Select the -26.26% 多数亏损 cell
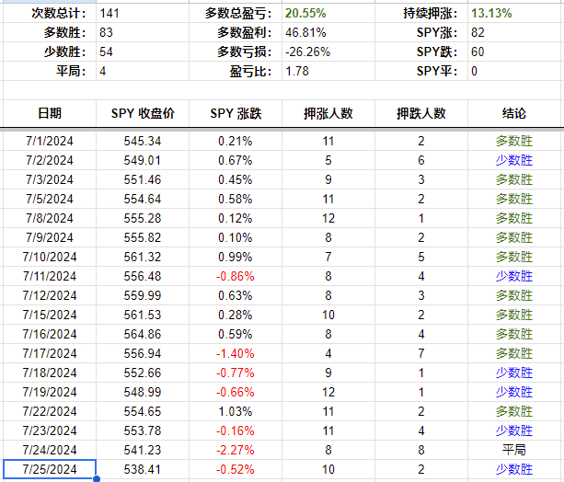The image size is (564, 482). 306,52
